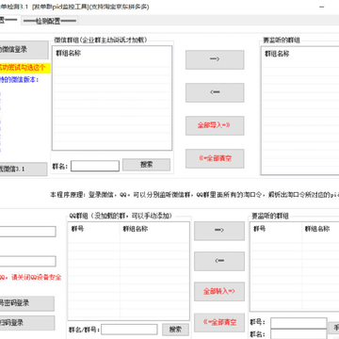Switch to the 检测配置 tab
Screen dimensions: 339x339
pyautogui.click(x=50, y=21)
